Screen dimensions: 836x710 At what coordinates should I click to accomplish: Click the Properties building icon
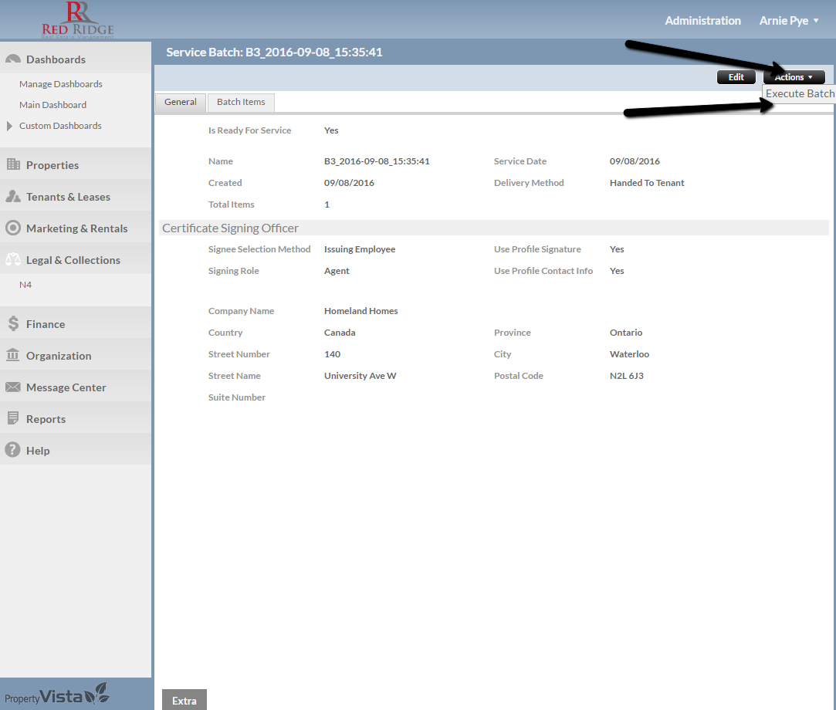[x=12, y=164]
